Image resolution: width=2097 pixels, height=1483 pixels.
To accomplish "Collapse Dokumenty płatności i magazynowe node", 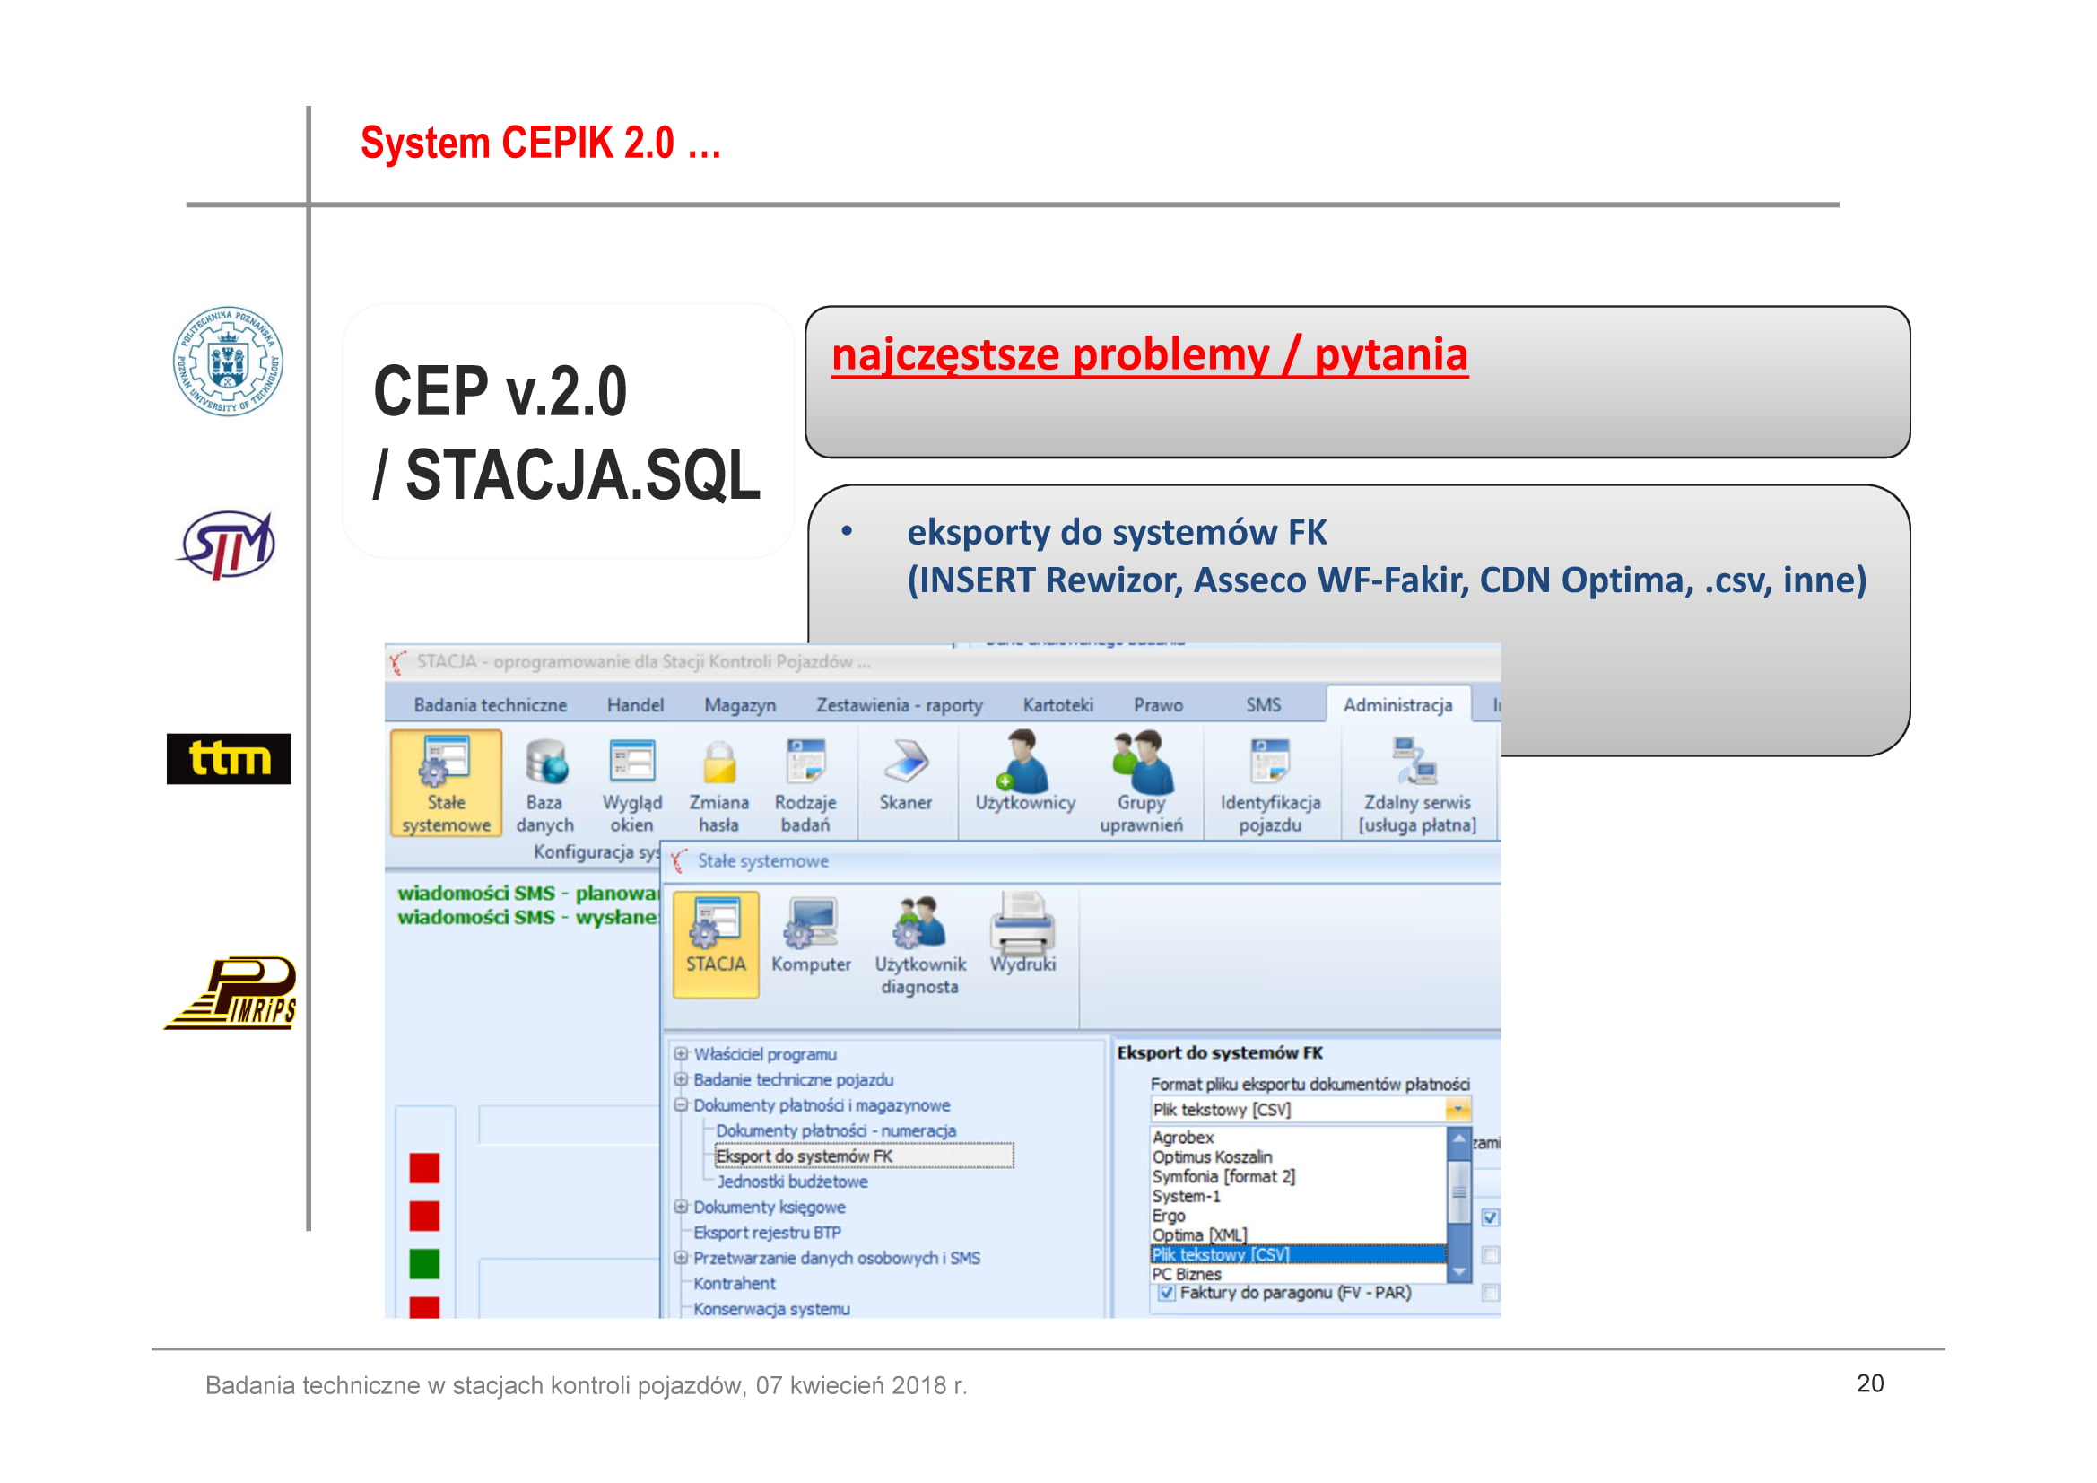I will coord(682,1105).
